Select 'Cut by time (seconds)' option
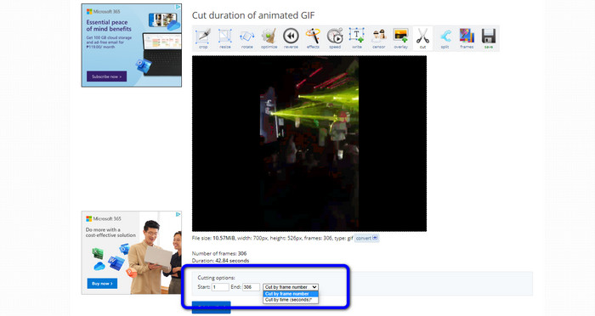The image size is (595, 316). pyautogui.click(x=291, y=300)
